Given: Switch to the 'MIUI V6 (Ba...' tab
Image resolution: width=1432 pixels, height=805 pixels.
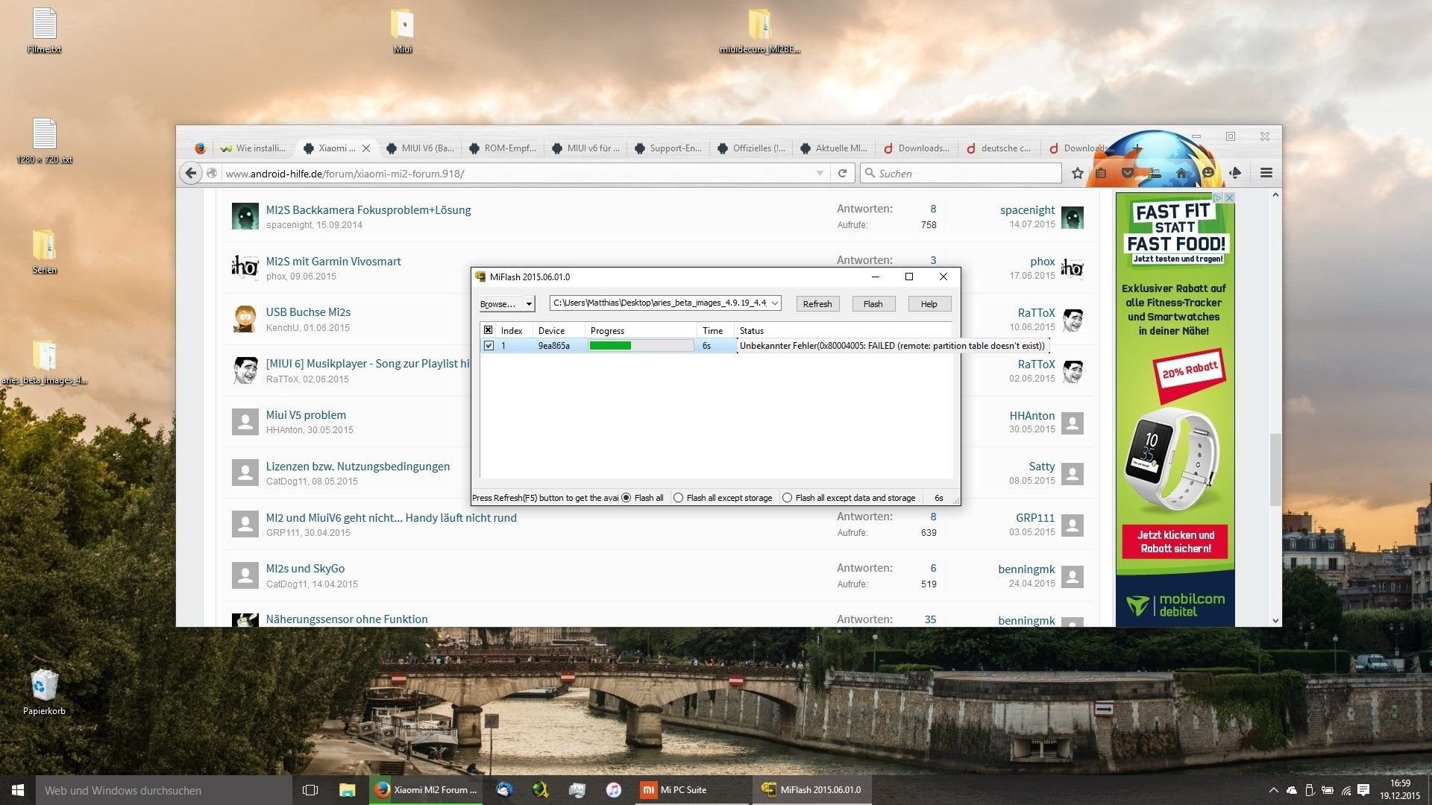Looking at the screenshot, I should tap(420, 148).
